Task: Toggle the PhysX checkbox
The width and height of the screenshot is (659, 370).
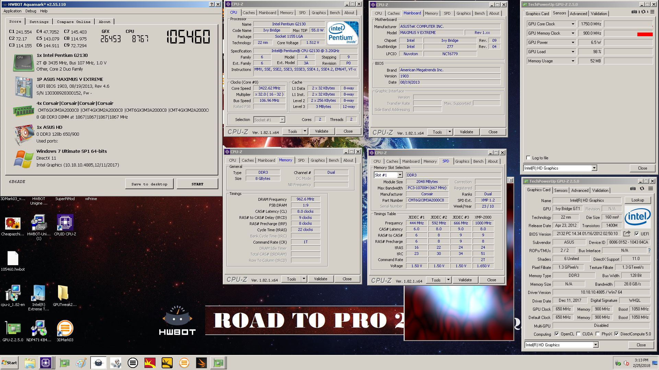Action: point(598,334)
